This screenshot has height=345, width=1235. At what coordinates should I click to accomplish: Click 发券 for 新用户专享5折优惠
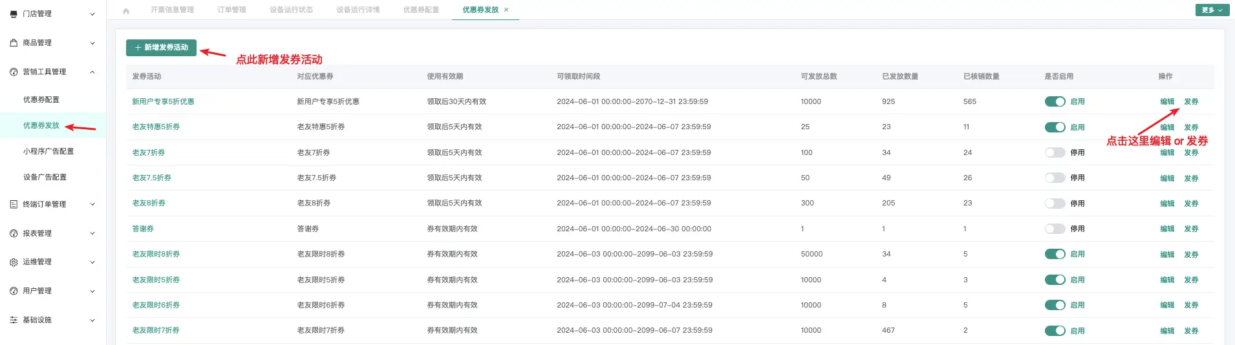pyautogui.click(x=1191, y=101)
